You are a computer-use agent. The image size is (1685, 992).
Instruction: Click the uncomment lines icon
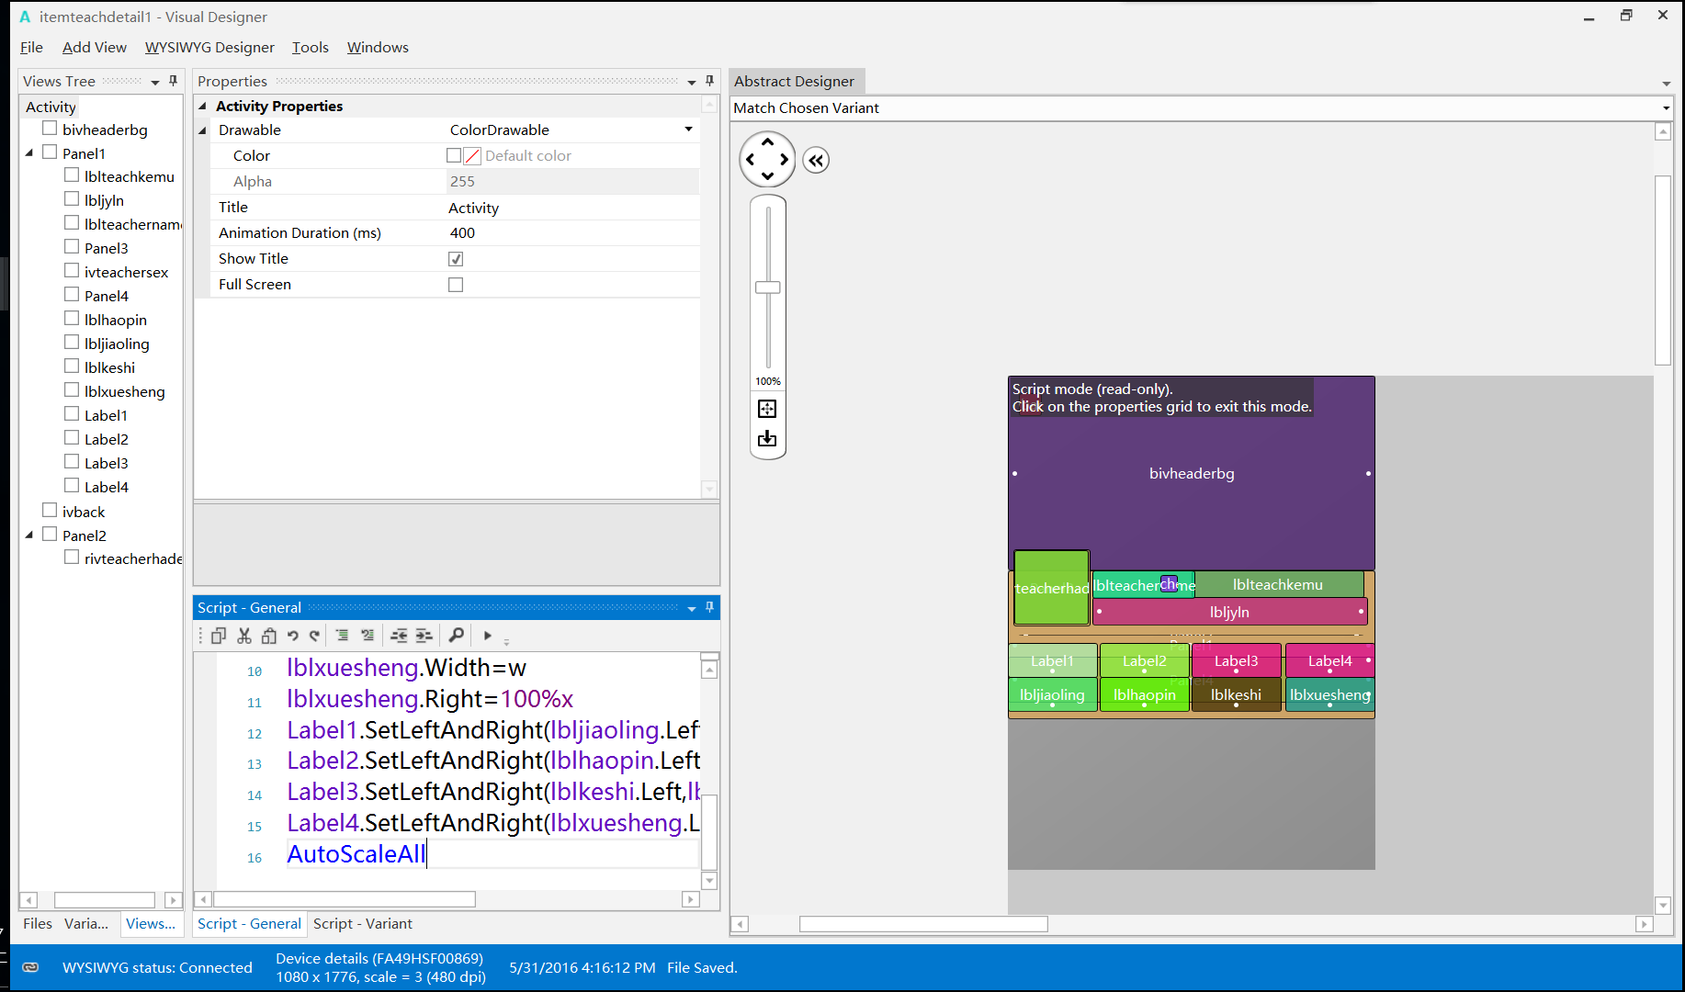click(368, 635)
